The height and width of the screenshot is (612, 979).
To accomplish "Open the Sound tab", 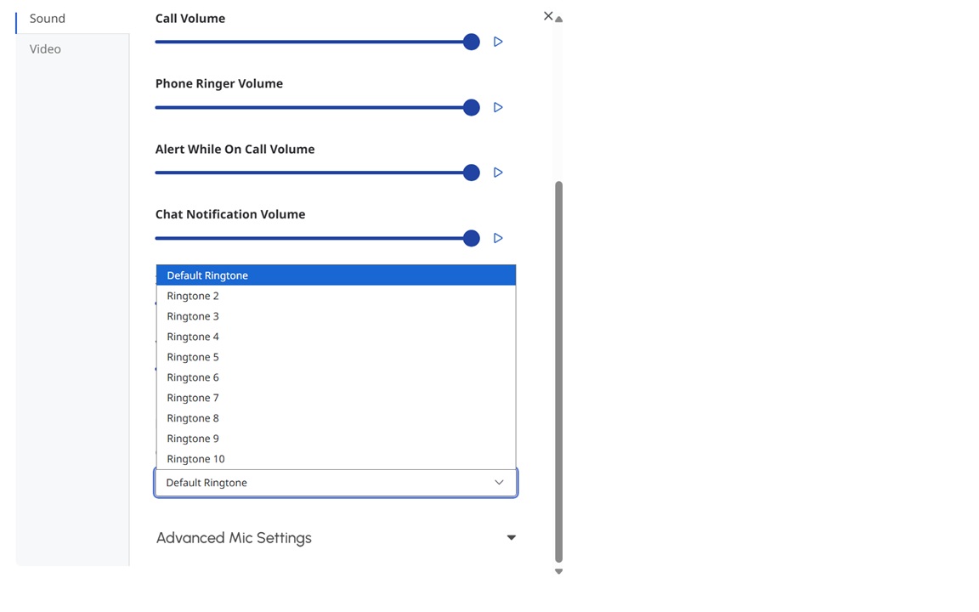I will coord(48,19).
